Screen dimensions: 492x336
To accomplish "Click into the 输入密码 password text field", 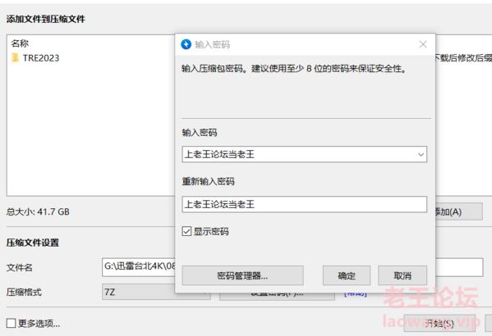I will [x=300, y=154].
